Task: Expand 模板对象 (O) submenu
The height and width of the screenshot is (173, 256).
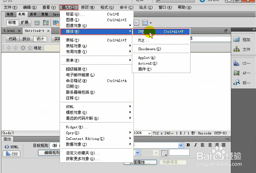Action: 96,113
